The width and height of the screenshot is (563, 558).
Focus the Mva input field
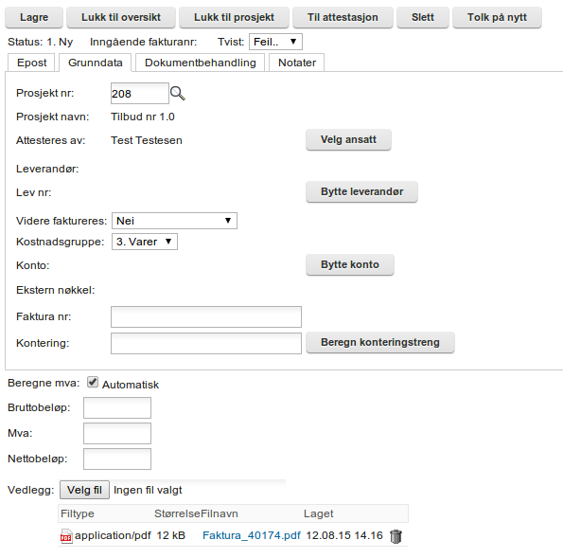117,433
